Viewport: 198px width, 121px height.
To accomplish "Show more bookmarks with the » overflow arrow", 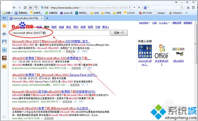I will pyautogui.click(x=186, y=13).
